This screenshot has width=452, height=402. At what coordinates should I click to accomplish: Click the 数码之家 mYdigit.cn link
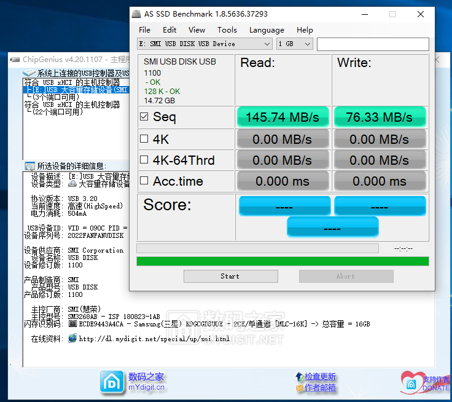coord(146,382)
